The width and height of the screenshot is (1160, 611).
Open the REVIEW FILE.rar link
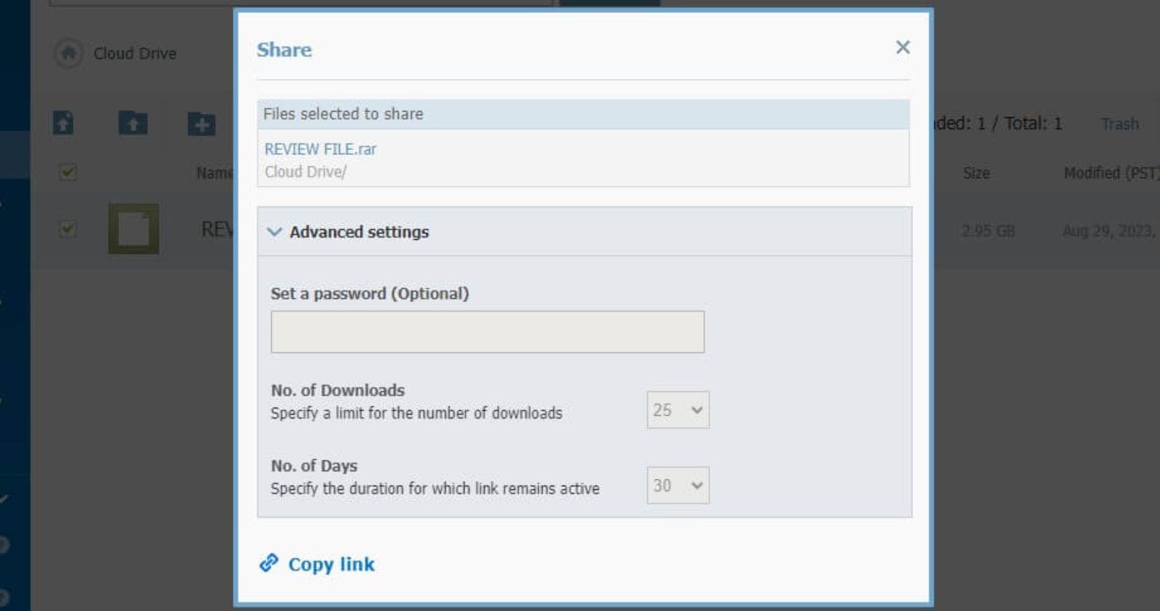[x=320, y=149]
